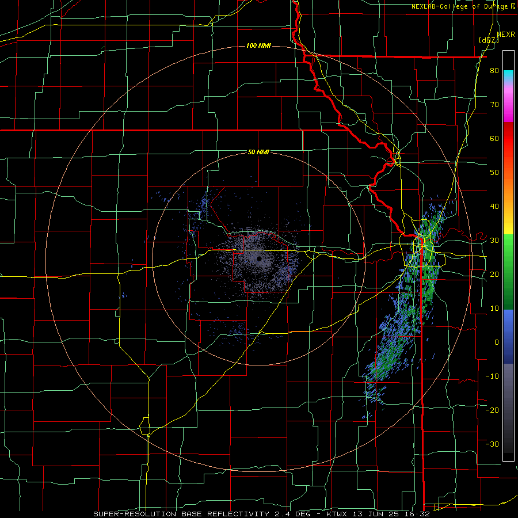Click the 60 dBZ scale label
The height and width of the screenshot is (518, 518).
tap(494, 138)
